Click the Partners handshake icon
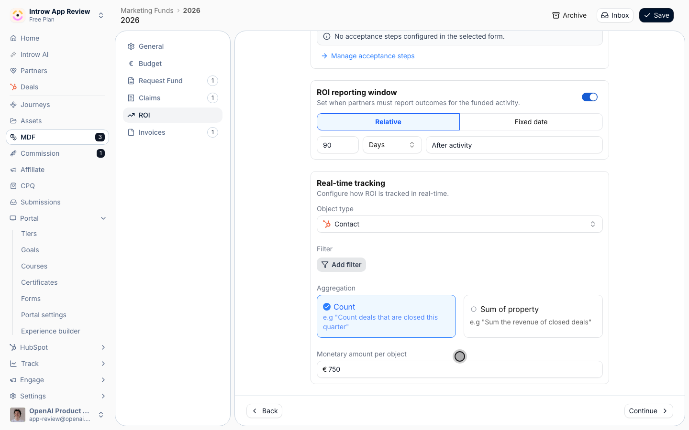This screenshot has height=430, width=689. pyautogui.click(x=13, y=71)
